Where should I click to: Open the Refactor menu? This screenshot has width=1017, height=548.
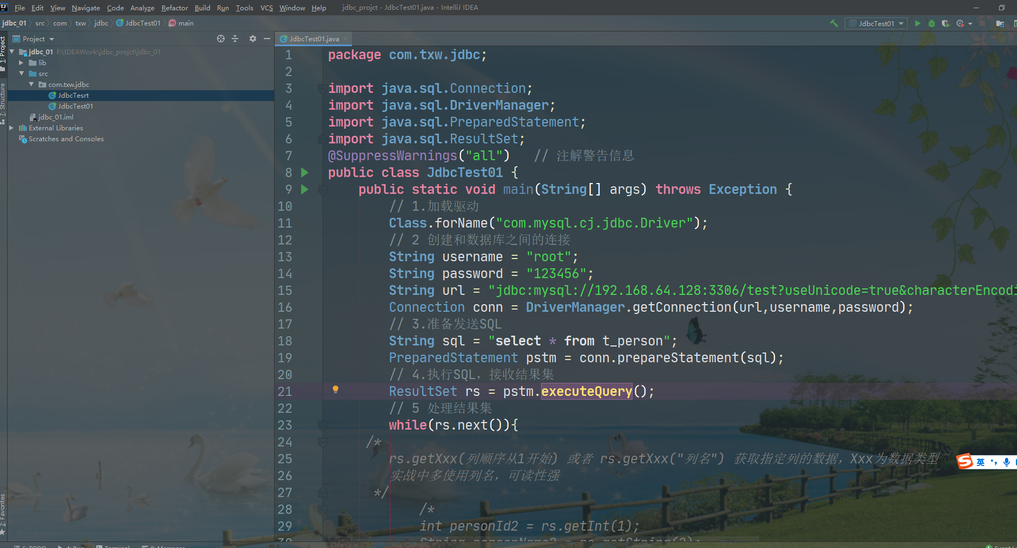(x=175, y=8)
